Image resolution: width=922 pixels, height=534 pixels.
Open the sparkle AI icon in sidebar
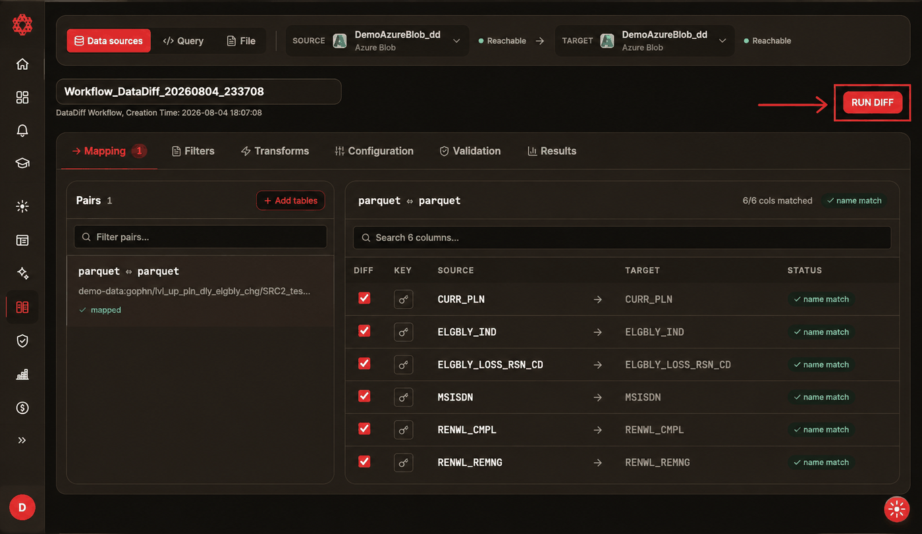(x=22, y=273)
